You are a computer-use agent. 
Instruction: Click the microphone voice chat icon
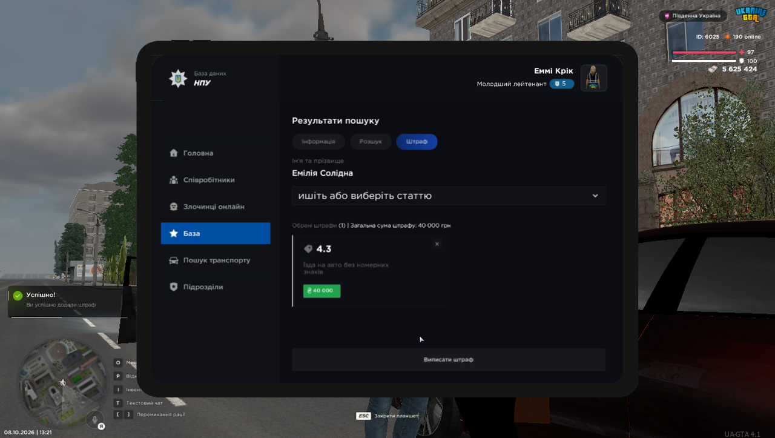tap(94, 419)
